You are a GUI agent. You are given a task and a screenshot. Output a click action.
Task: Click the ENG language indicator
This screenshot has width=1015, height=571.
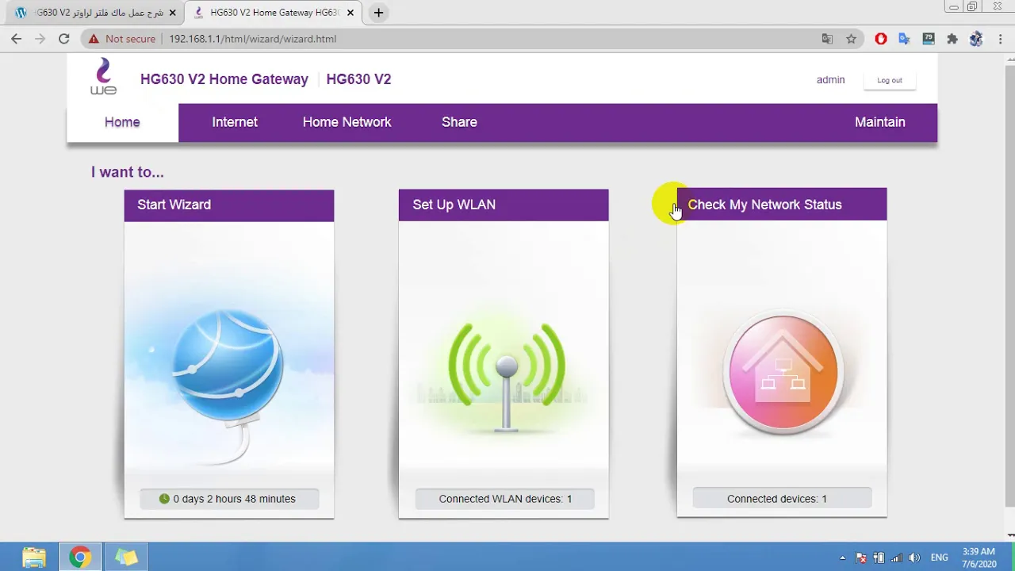(x=940, y=558)
